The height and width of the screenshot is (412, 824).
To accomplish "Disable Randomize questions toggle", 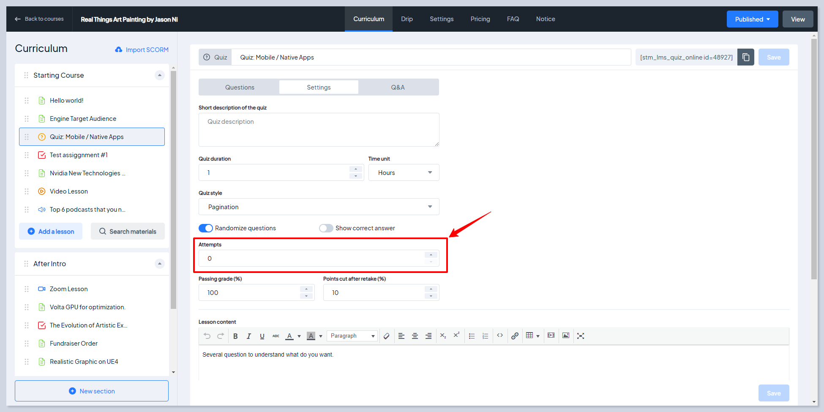I will 206,228.
